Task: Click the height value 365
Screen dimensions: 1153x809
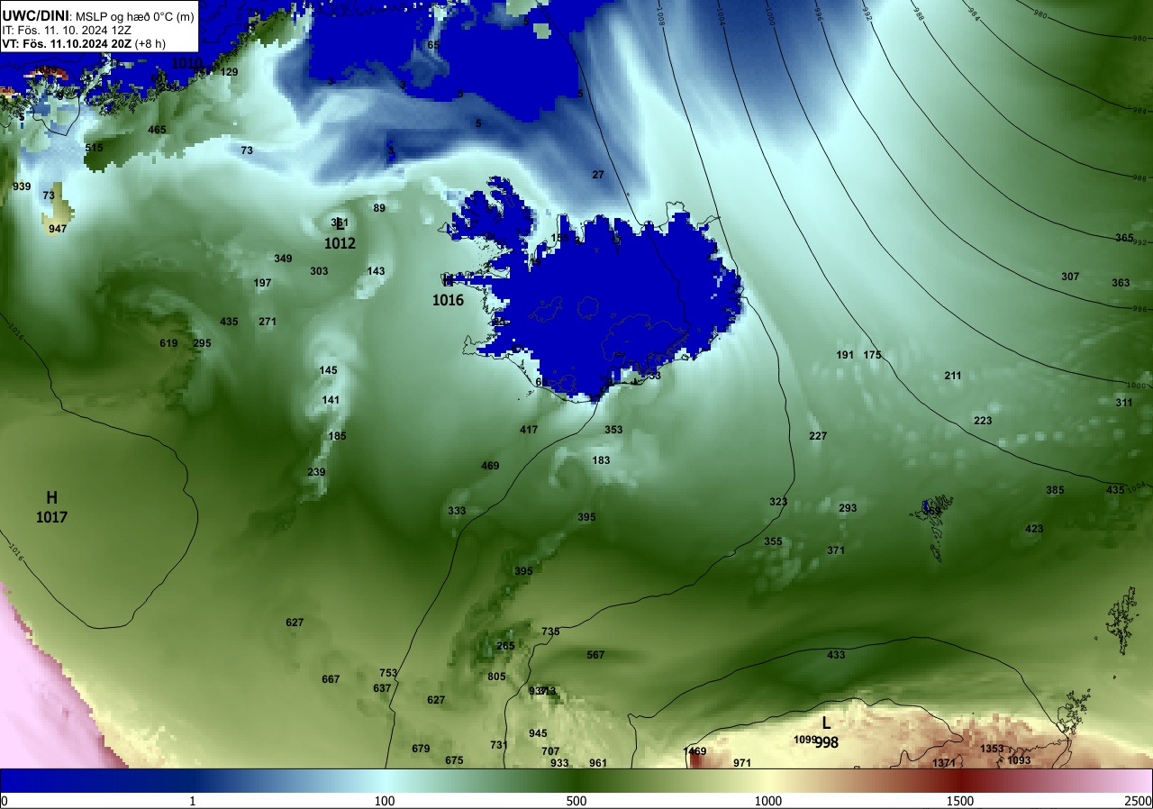Action: (1124, 238)
